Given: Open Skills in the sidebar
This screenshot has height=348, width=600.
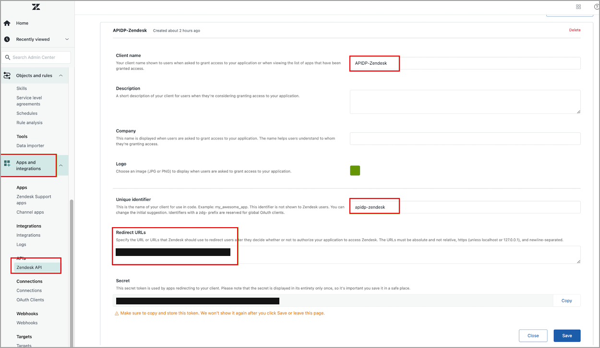Looking at the screenshot, I should coord(22,88).
